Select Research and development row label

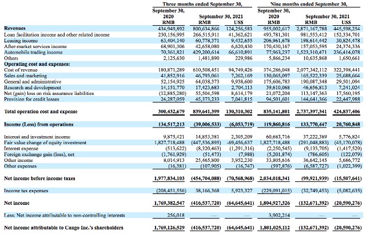tap(33, 88)
